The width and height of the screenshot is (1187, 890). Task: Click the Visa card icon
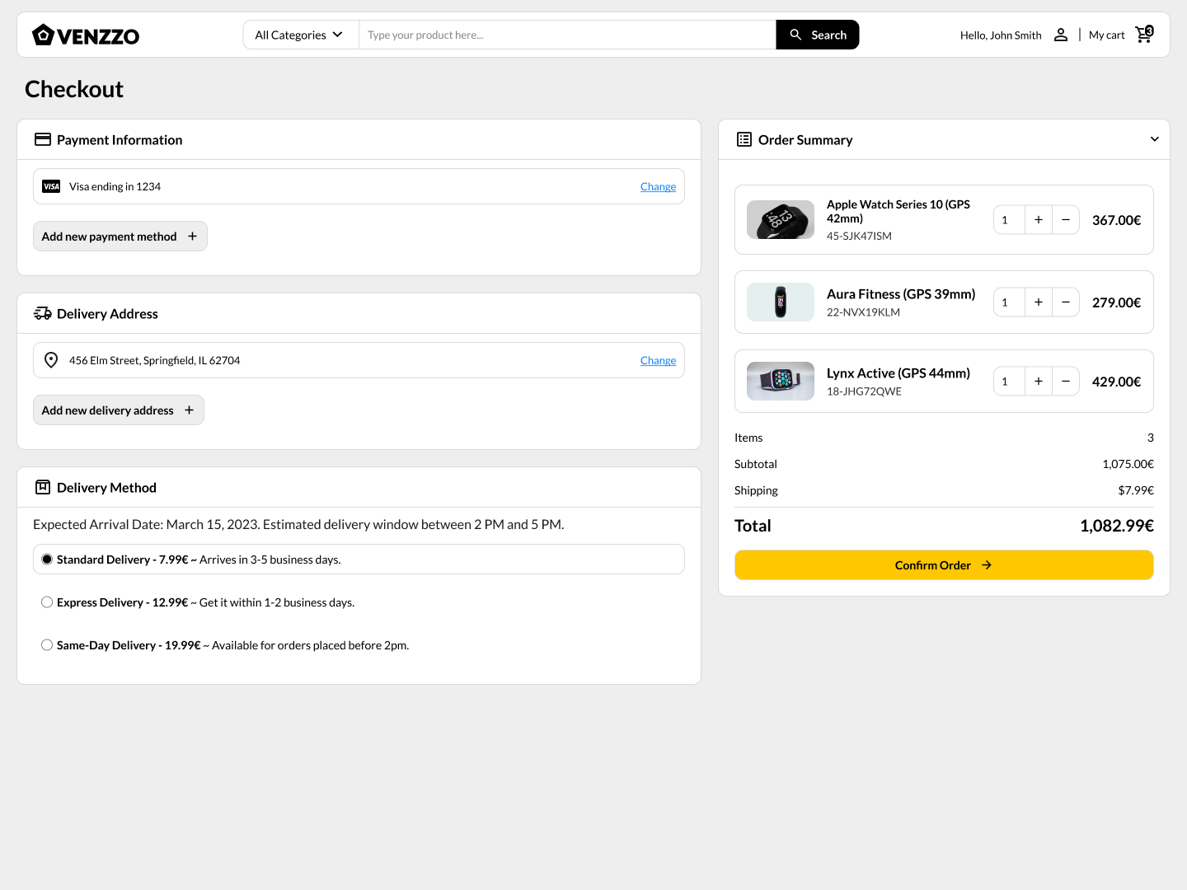51,186
